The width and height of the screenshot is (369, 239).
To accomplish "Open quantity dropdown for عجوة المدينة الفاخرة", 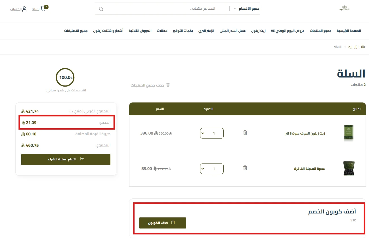I will (x=212, y=169).
